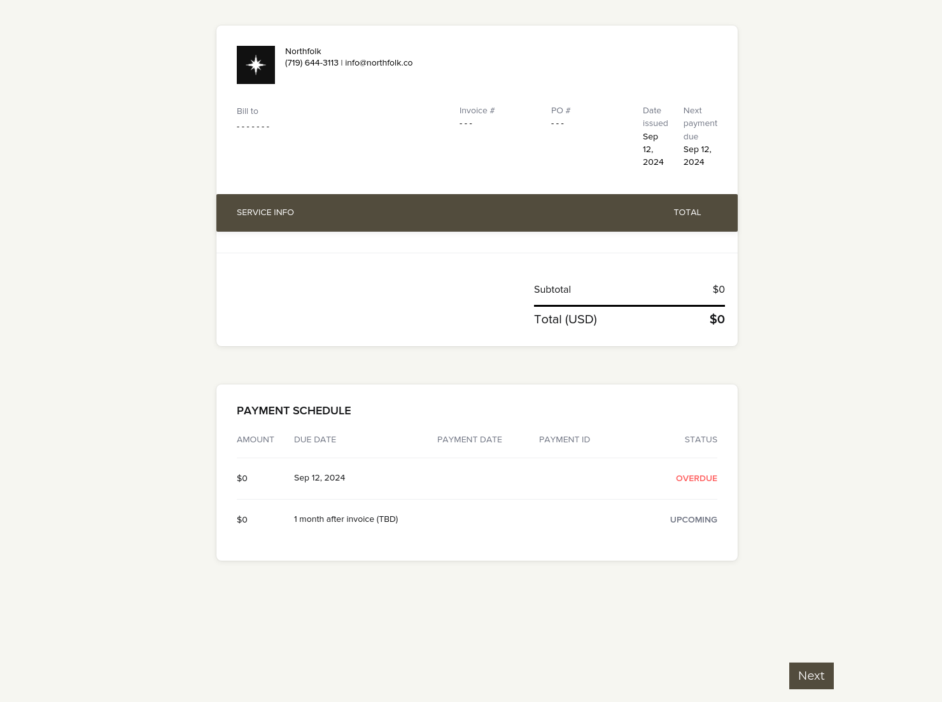Click the Northfolk star logo
The height and width of the screenshot is (702, 942).
[256, 65]
